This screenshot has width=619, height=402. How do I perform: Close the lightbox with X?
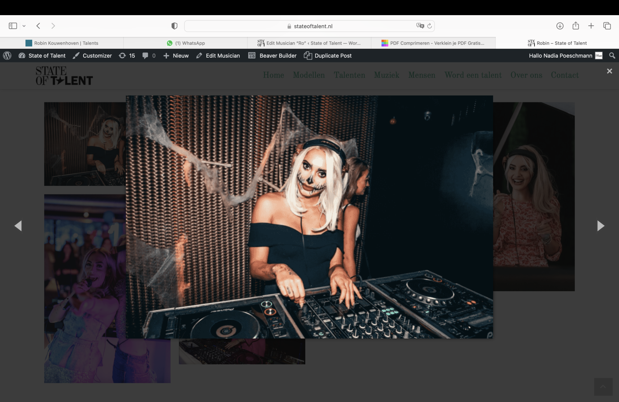pyautogui.click(x=609, y=71)
